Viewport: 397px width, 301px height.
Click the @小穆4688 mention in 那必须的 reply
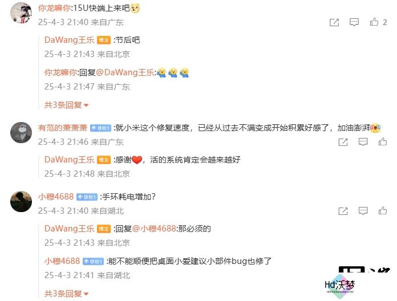(154, 229)
